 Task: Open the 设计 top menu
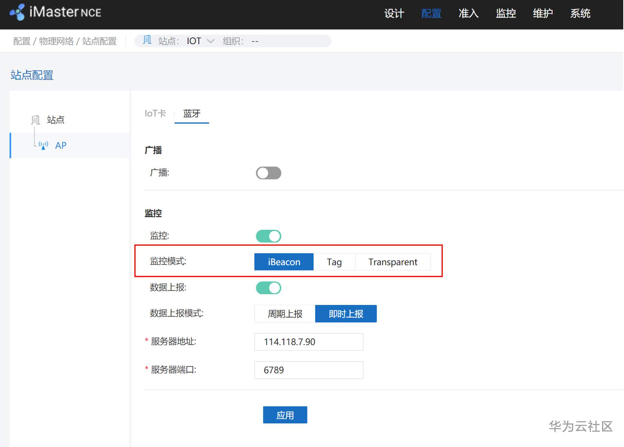[x=394, y=14]
